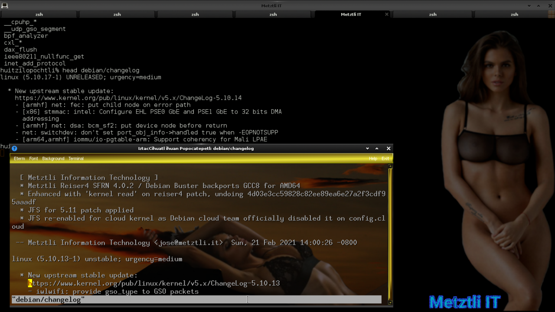Screen dimensions: 555x312
Task: Click the blue question-mark icon in Eterm title bar
Action: coord(14,148)
